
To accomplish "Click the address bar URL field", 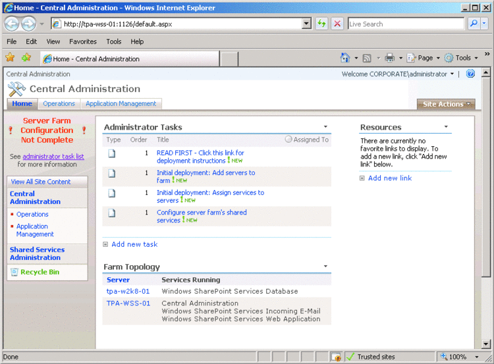I will [182, 24].
